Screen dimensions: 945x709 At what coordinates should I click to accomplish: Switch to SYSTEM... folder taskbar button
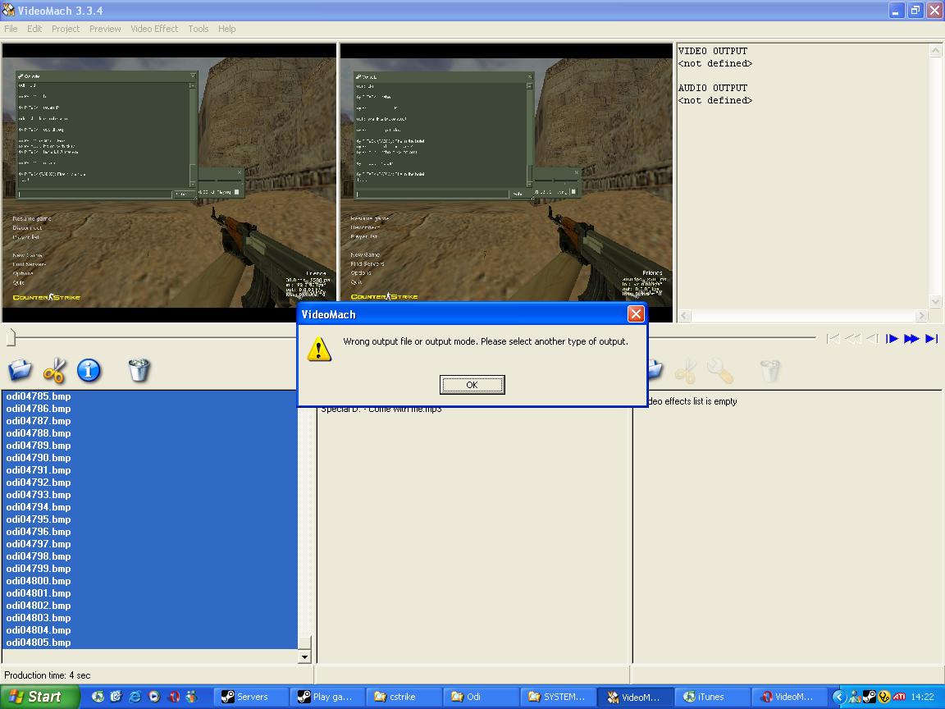[x=558, y=697]
